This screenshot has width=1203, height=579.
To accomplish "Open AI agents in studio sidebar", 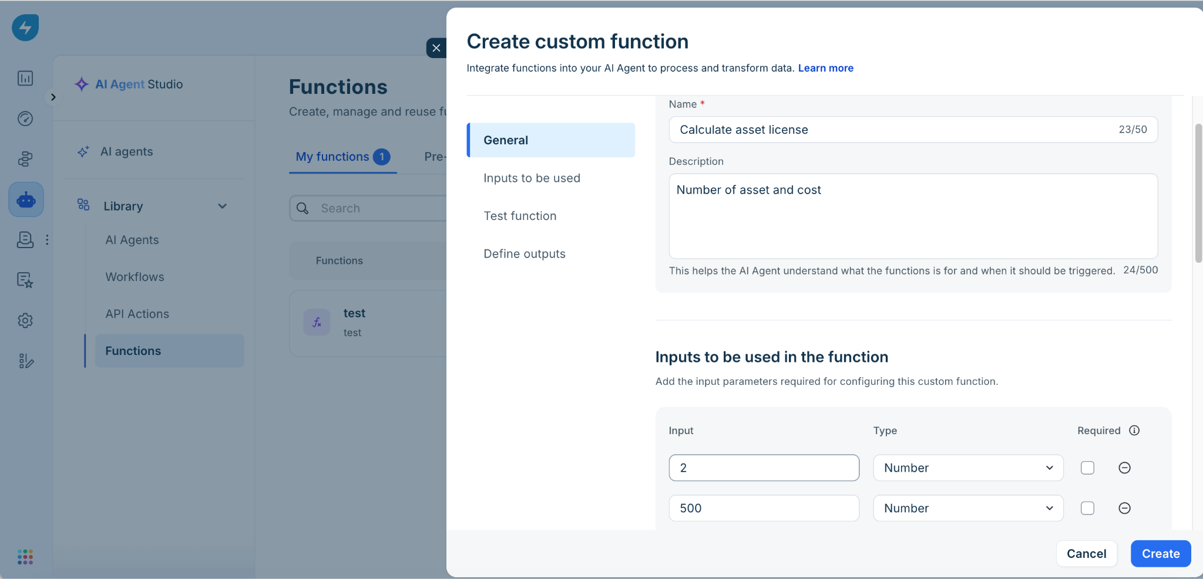I will (x=126, y=151).
